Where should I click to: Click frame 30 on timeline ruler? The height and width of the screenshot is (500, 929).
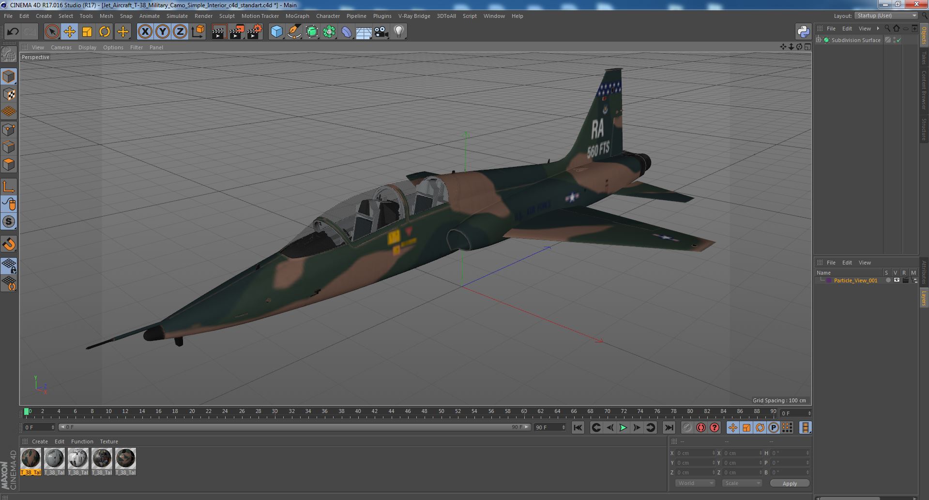[274, 412]
